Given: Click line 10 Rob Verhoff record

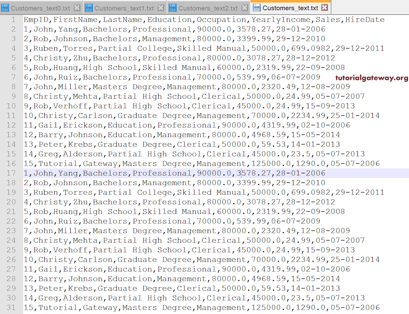Looking at the screenshot, I should tap(189, 106).
